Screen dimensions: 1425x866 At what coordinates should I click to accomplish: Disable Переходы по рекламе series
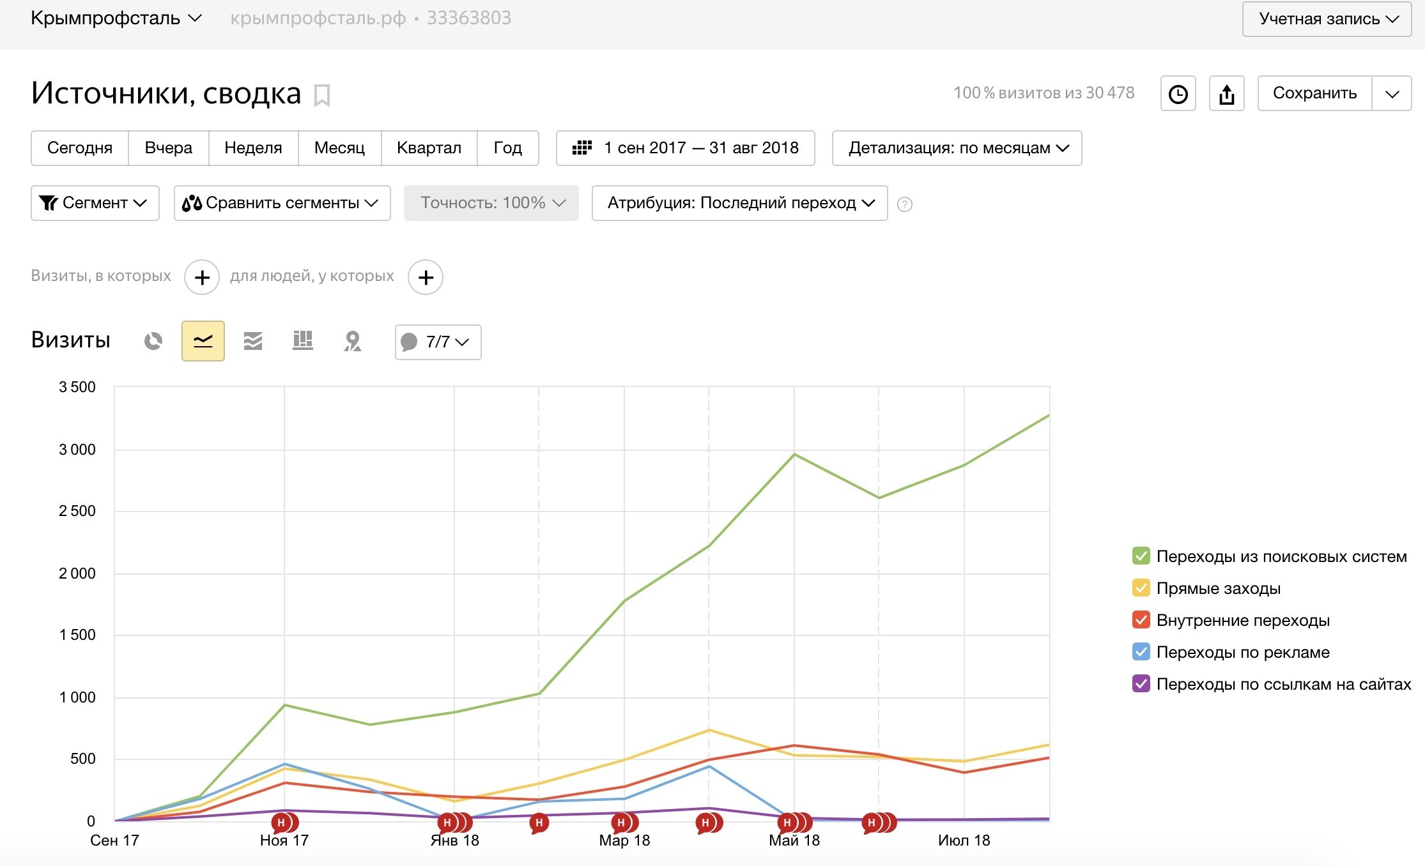[x=1141, y=651]
